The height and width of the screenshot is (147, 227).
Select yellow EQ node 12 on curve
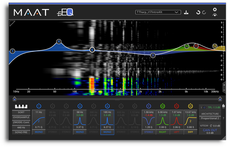point(215,46)
